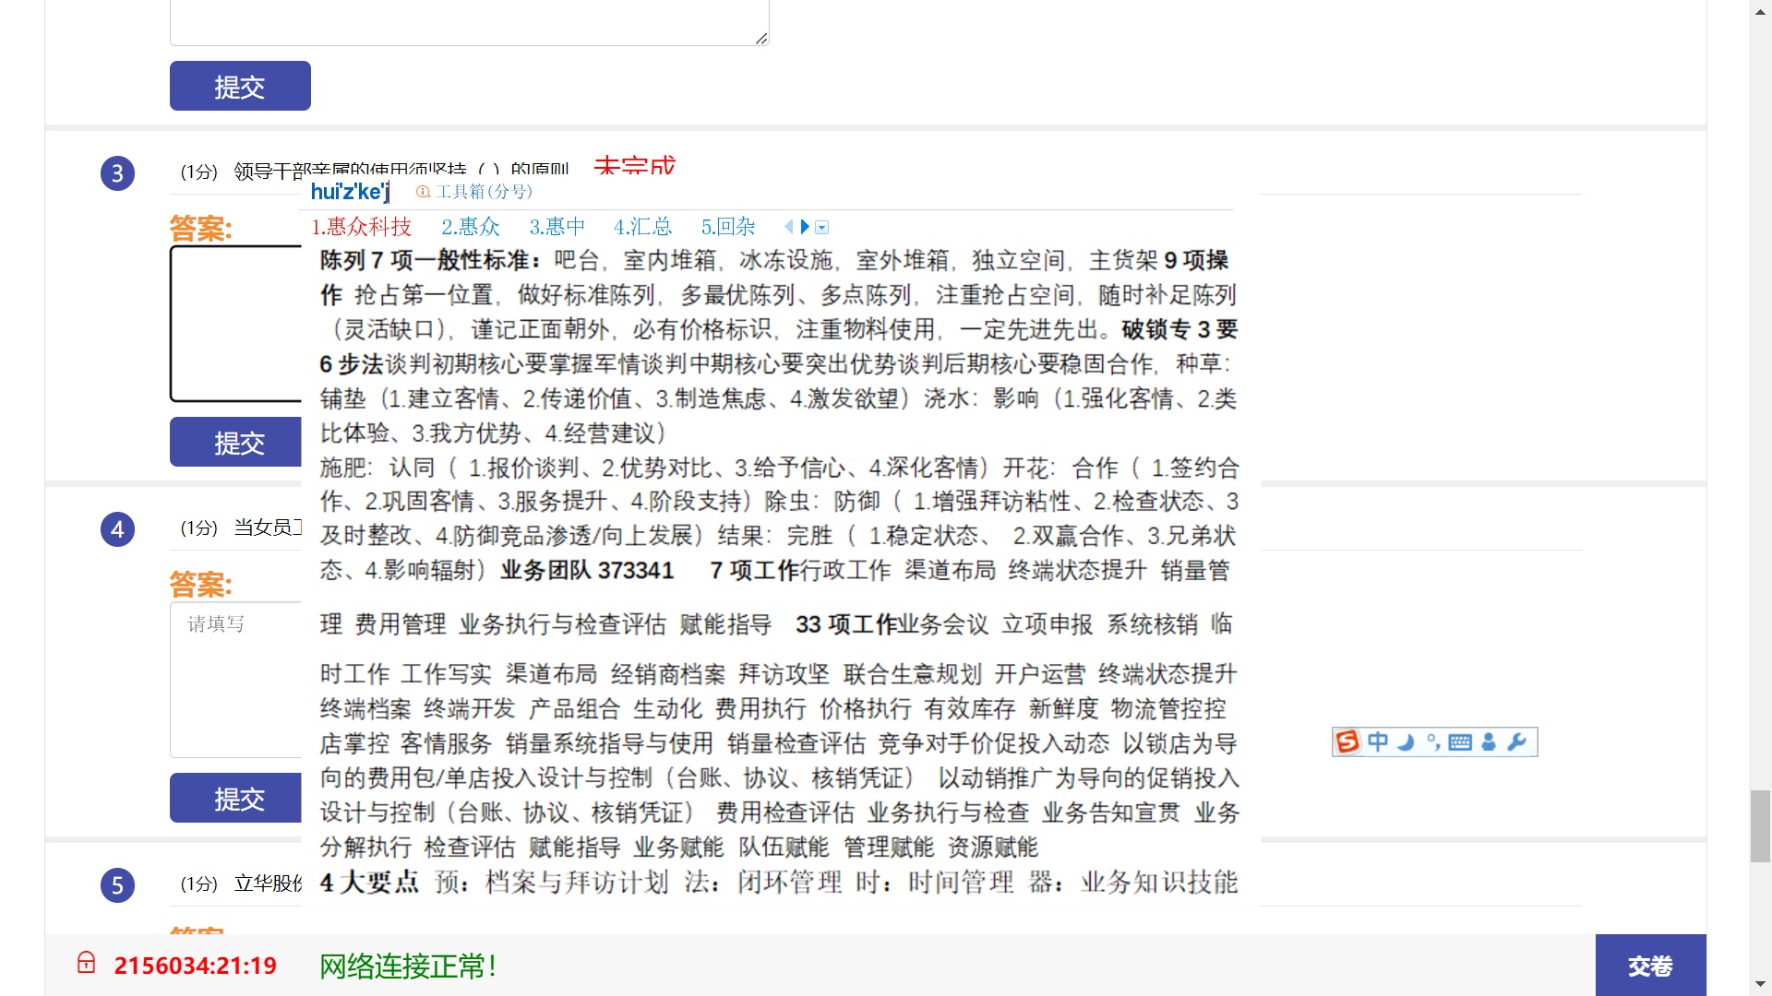
Task: Choose candidate 2 惠众
Action: click(470, 227)
